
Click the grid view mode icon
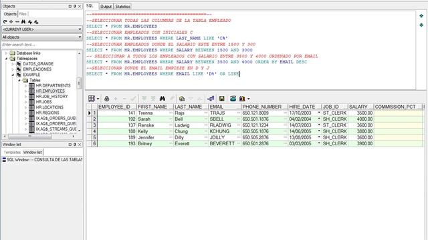pyautogui.click(x=92, y=99)
